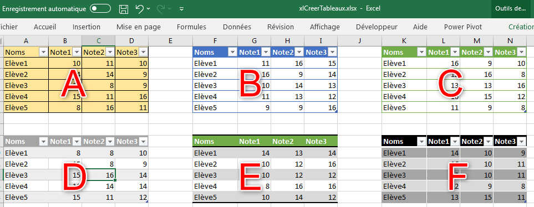Screen dimensions: 534x207
Task: Open Noms filter in grey table D
Action: (43, 141)
